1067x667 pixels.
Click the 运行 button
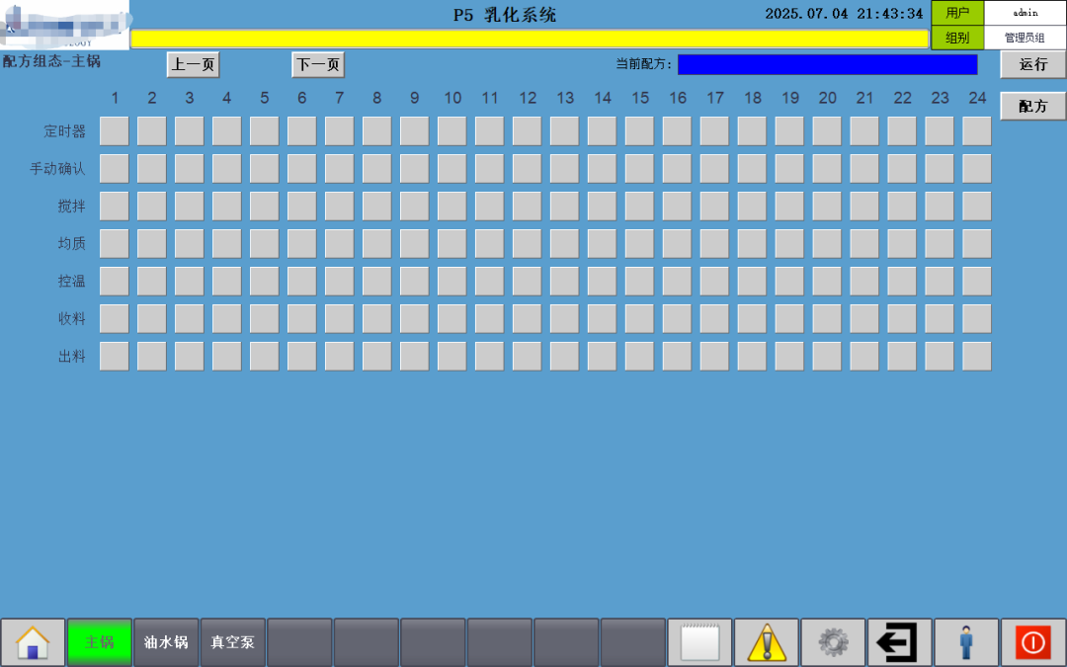pyautogui.click(x=1033, y=64)
